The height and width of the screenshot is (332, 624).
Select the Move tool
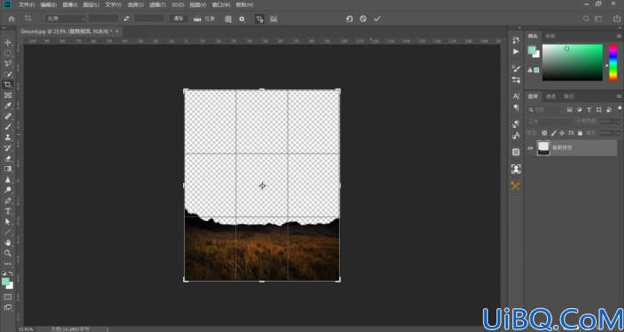click(x=8, y=42)
